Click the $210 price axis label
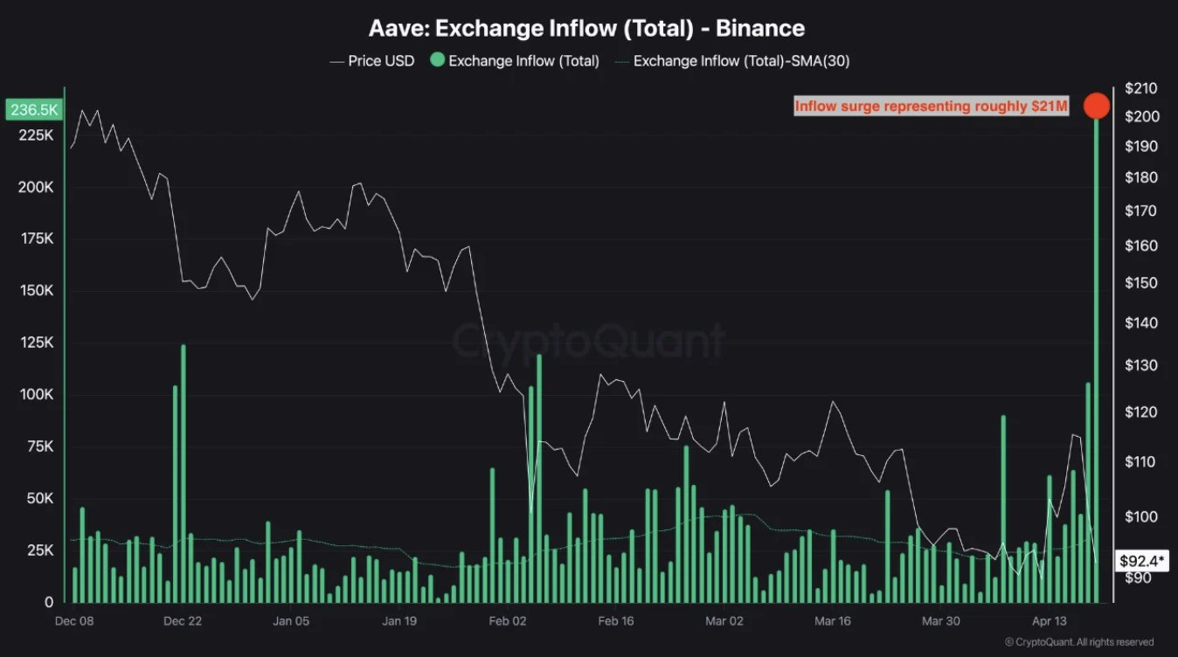Image resolution: width=1178 pixels, height=657 pixels. [x=1141, y=88]
